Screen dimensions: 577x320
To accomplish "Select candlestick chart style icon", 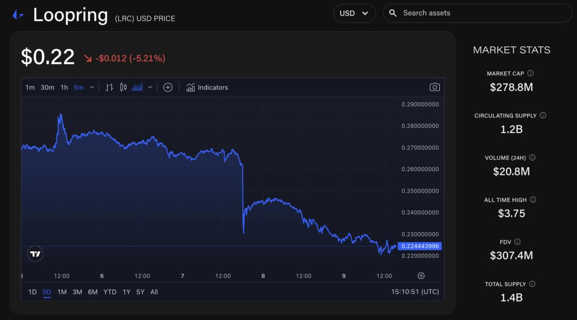I will [123, 87].
